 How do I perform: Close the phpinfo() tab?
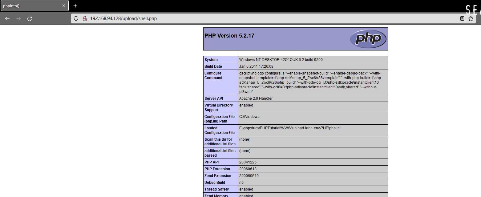pos(64,6)
